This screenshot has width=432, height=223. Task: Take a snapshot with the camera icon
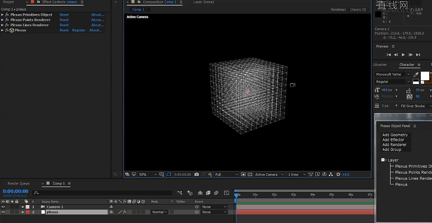click(197, 174)
